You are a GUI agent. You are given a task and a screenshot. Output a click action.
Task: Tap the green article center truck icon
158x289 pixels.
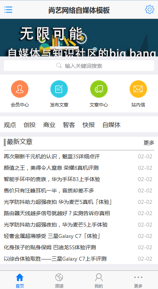(99, 89)
